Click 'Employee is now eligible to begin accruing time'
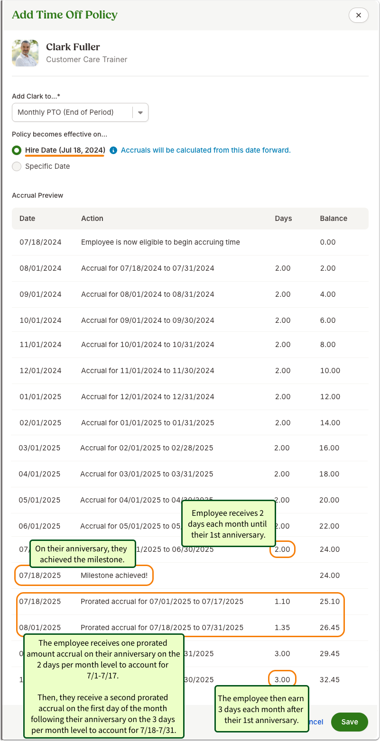380x741 pixels. pyautogui.click(x=160, y=242)
